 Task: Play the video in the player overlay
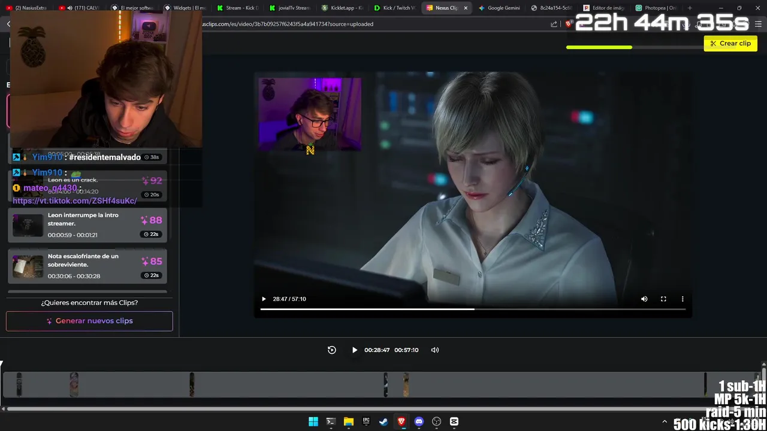point(264,299)
